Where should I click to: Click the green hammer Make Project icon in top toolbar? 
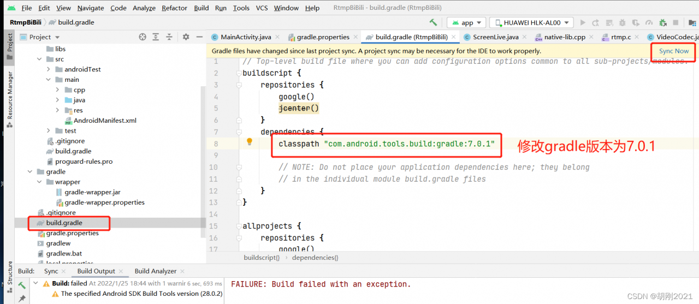point(433,22)
